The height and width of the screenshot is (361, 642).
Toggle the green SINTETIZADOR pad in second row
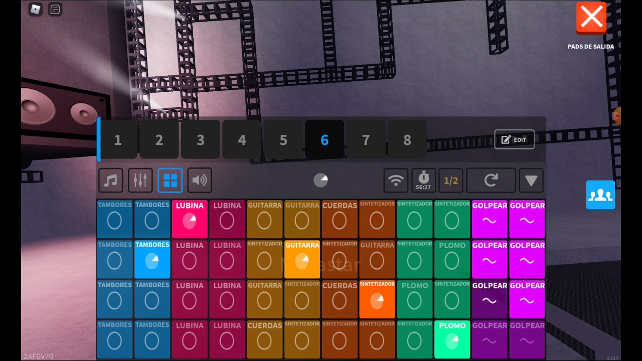coord(415,259)
